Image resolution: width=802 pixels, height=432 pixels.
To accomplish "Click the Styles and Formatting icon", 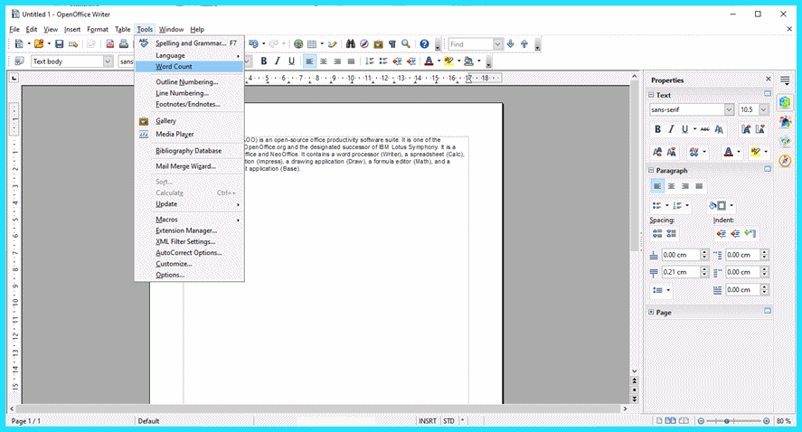I will click(19, 61).
